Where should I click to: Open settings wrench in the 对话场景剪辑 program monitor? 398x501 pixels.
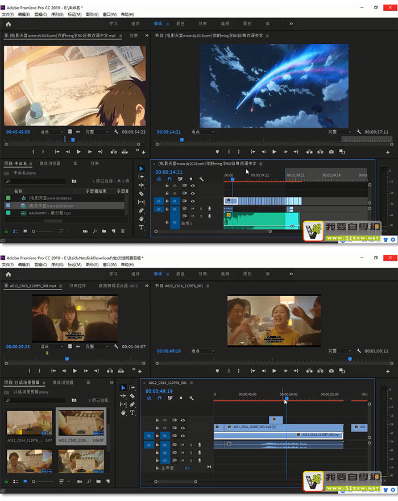(359, 351)
